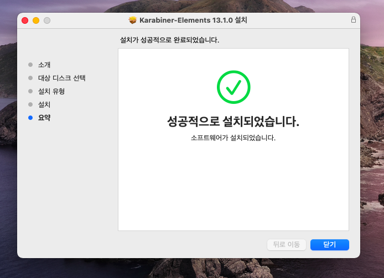Click the heading 성공적으로 설치되었습니다.

[233, 122]
